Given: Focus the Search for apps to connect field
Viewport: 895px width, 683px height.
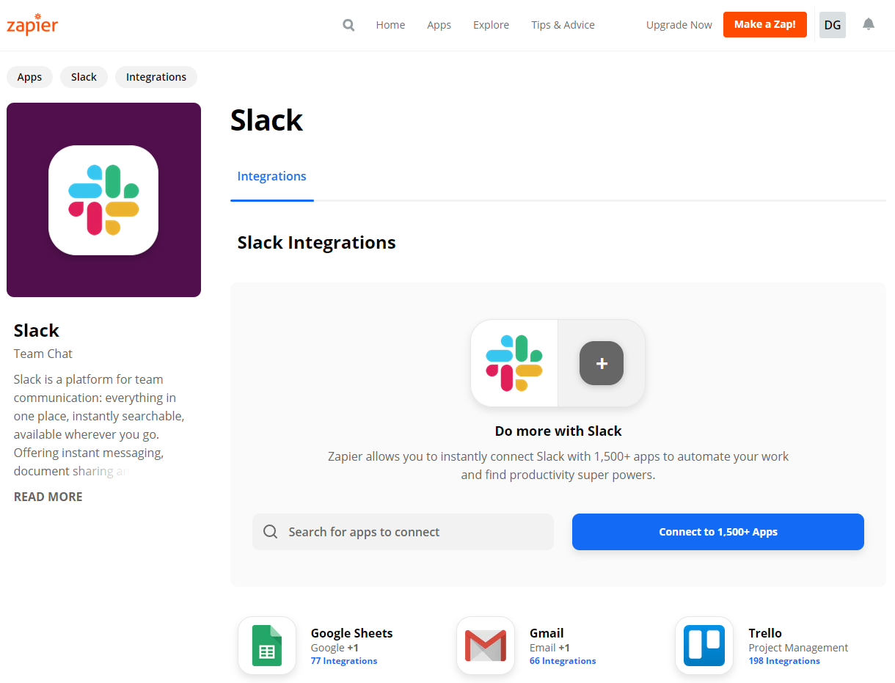Looking at the screenshot, I should point(403,532).
